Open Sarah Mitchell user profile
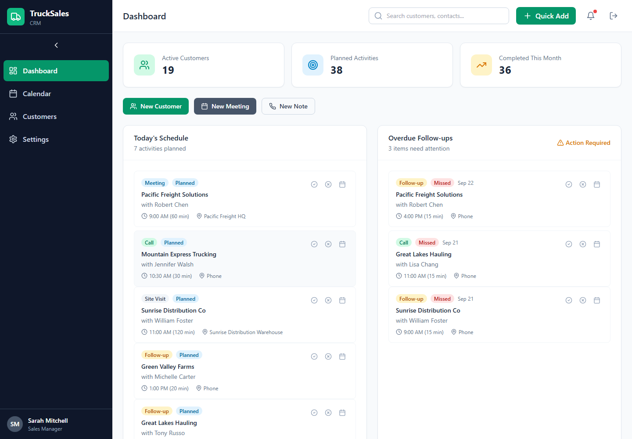This screenshot has width=632, height=439. pyautogui.click(x=56, y=424)
